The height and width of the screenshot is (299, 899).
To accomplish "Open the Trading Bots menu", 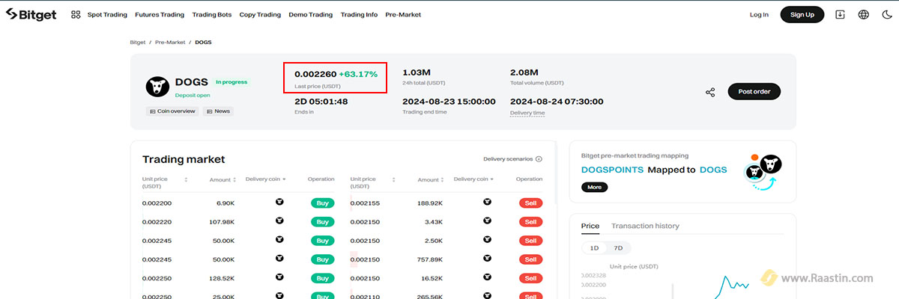I will click(x=212, y=14).
